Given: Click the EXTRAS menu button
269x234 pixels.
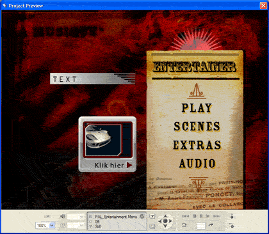Looking at the screenshot, I should pyautogui.click(x=197, y=145).
